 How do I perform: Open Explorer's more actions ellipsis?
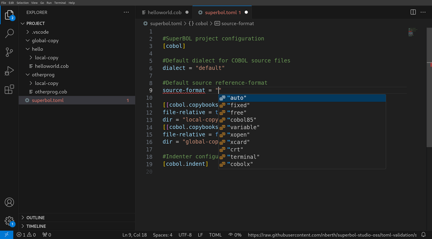point(126,12)
